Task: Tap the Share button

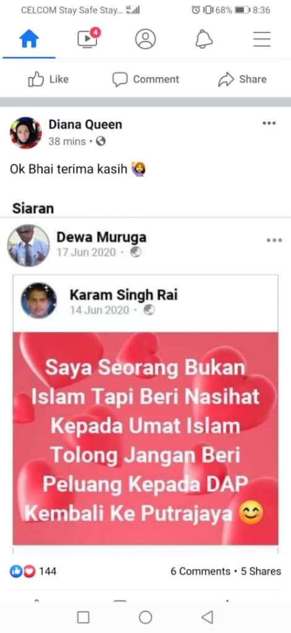Action: click(x=242, y=79)
